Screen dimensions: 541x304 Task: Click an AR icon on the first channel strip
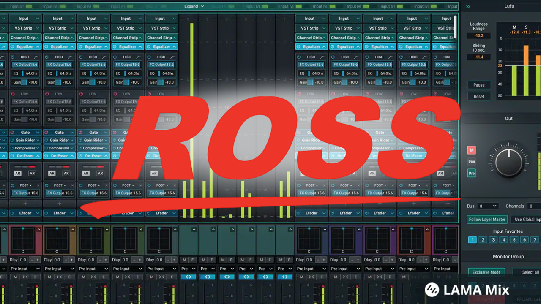pyautogui.click(x=17, y=173)
